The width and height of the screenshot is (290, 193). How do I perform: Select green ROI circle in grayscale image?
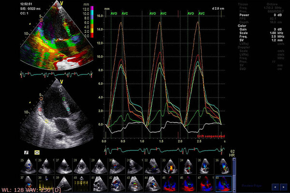pyautogui.click(x=64, y=99)
